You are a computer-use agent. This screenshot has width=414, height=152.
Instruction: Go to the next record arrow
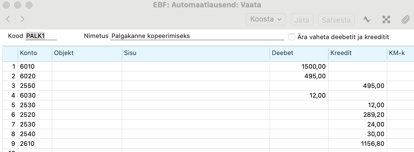coord(22,19)
